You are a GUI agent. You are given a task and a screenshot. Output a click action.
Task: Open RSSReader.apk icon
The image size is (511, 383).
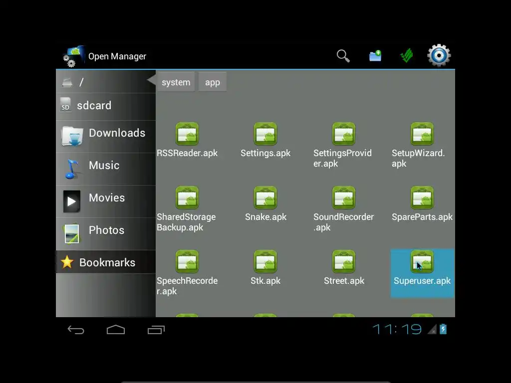pos(187,134)
